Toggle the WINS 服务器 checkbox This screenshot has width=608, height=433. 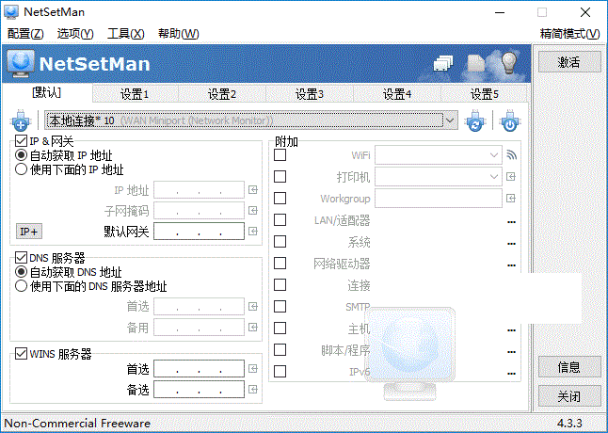tap(21, 354)
